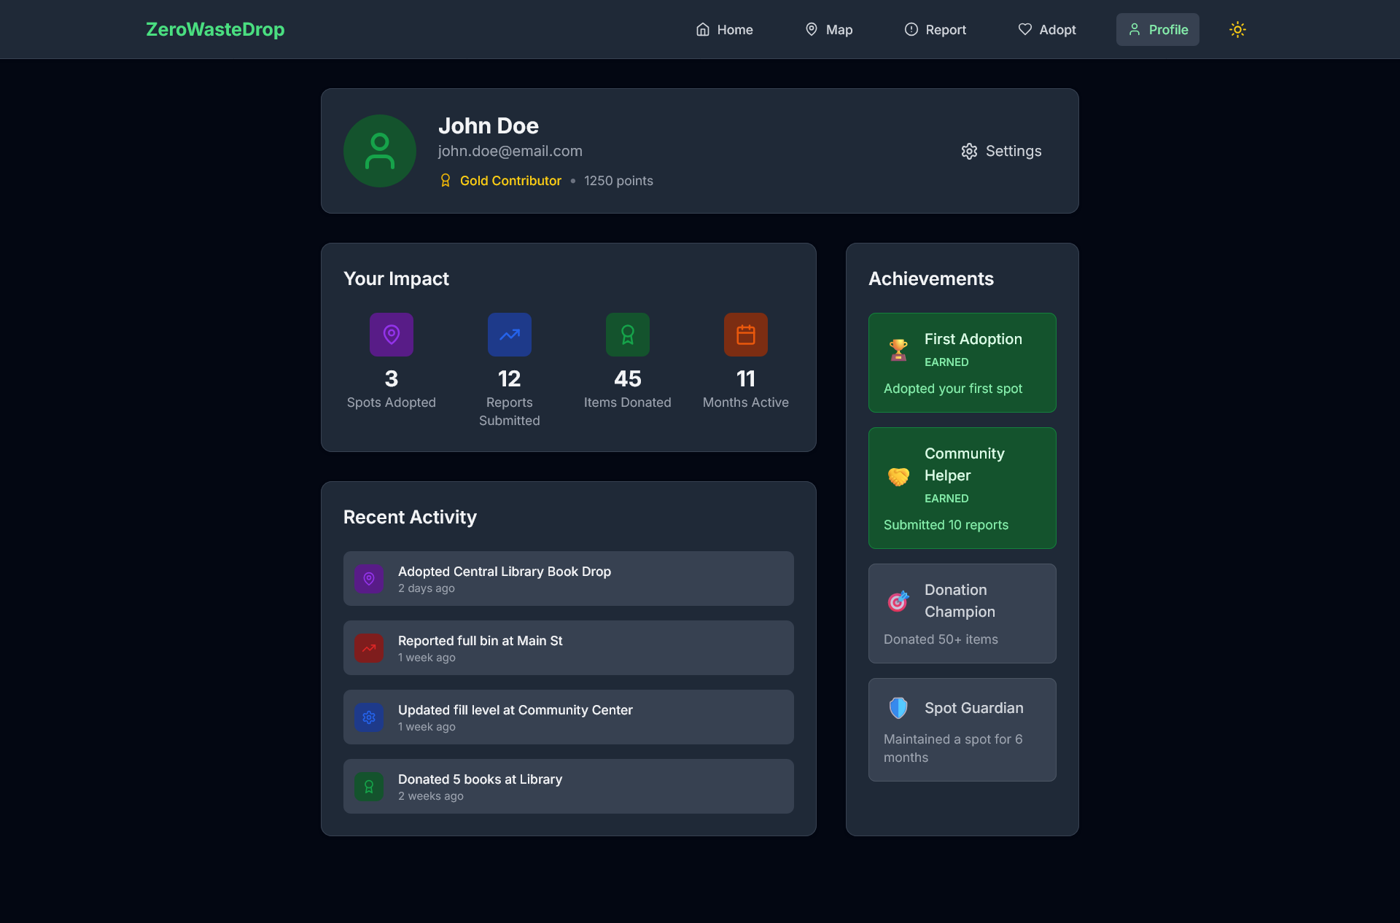Screen dimensions: 1400x923
Task: Click the orange Months Active calendar icon
Action: coord(746,335)
